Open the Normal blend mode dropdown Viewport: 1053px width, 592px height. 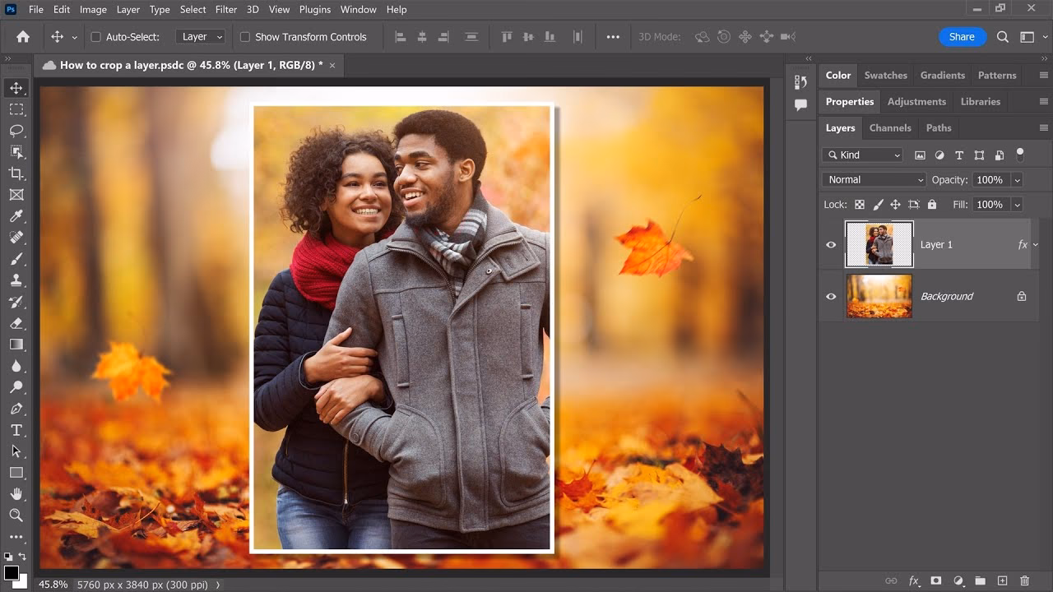(x=873, y=179)
